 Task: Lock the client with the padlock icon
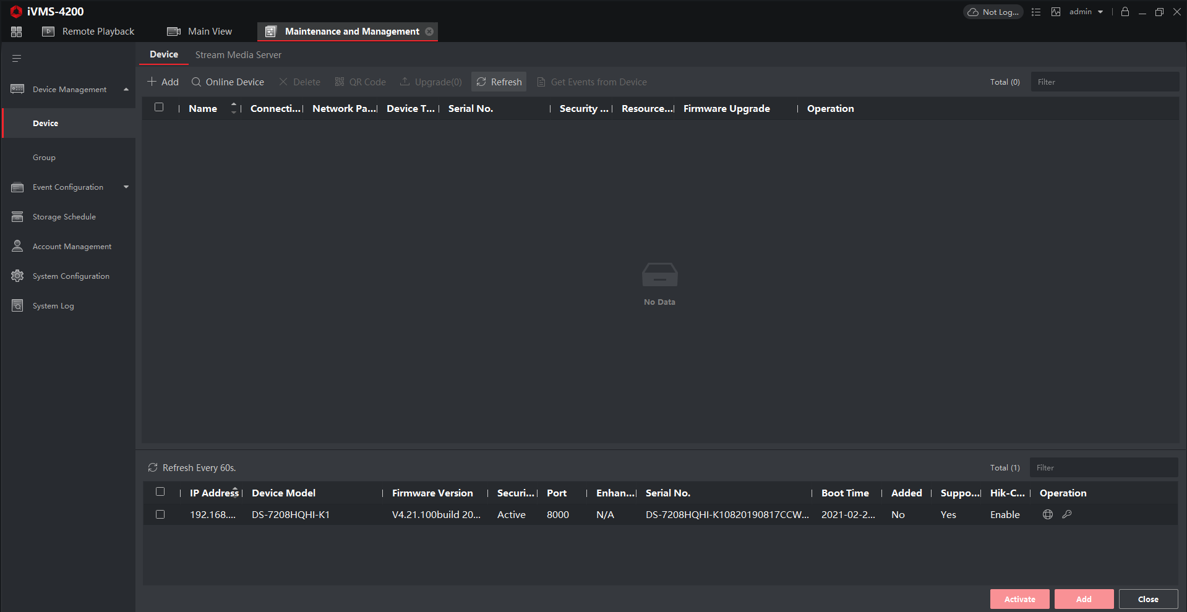(1125, 12)
